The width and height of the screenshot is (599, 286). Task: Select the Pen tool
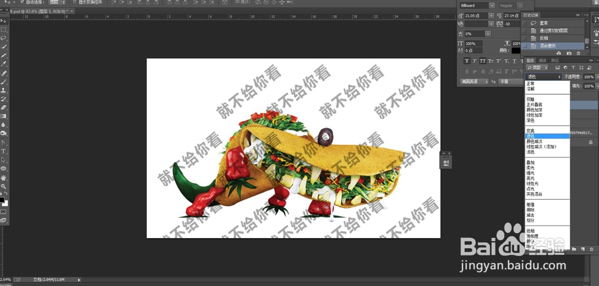click(4, 142)
